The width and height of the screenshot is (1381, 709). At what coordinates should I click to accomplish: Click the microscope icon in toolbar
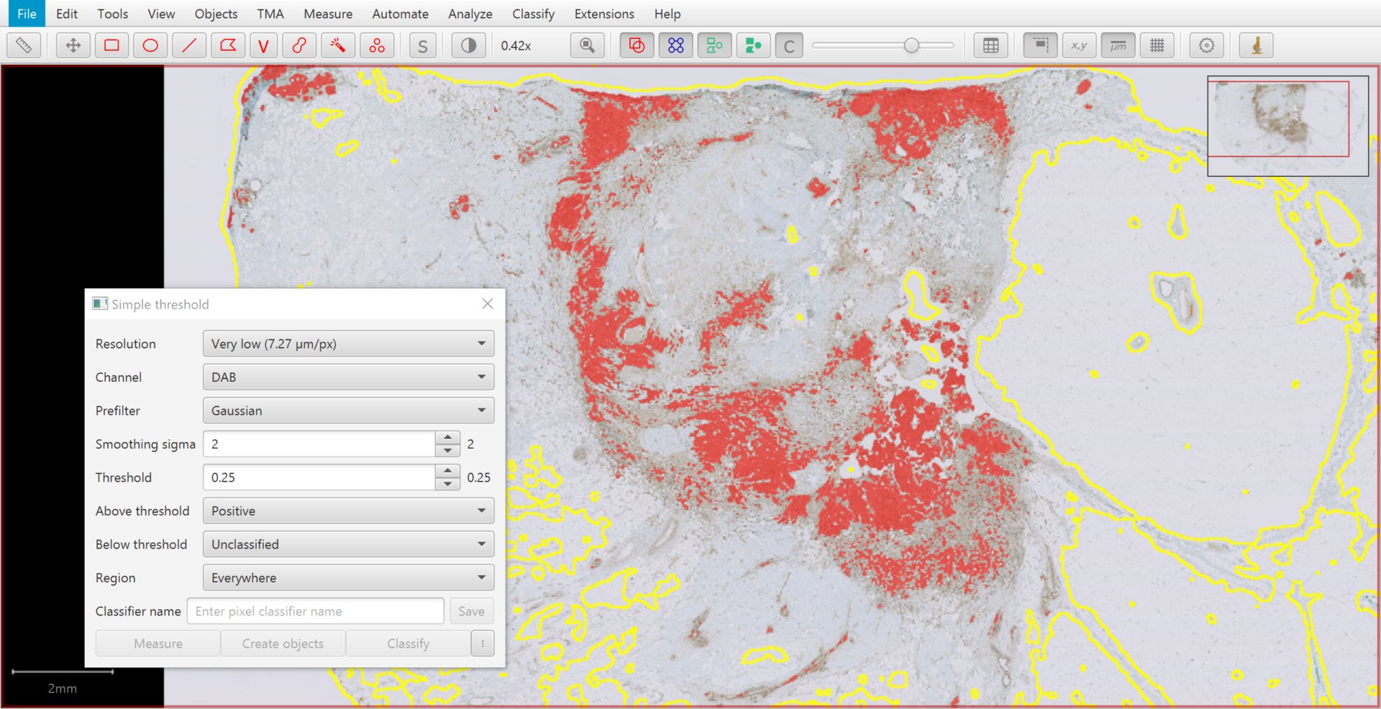tap(1257, 45)
